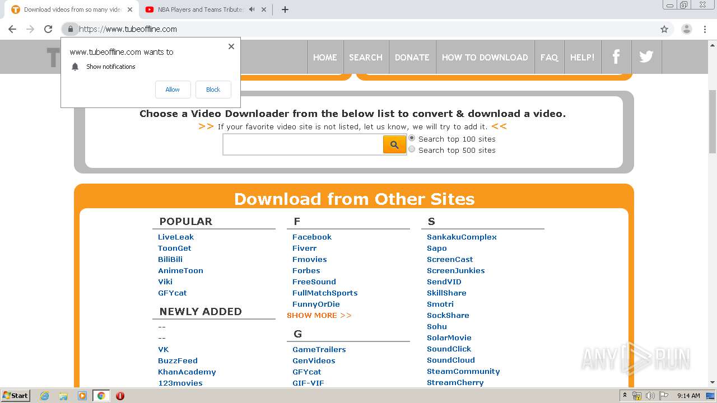Open the SankakuComplex downloader link

click(462, 237)
